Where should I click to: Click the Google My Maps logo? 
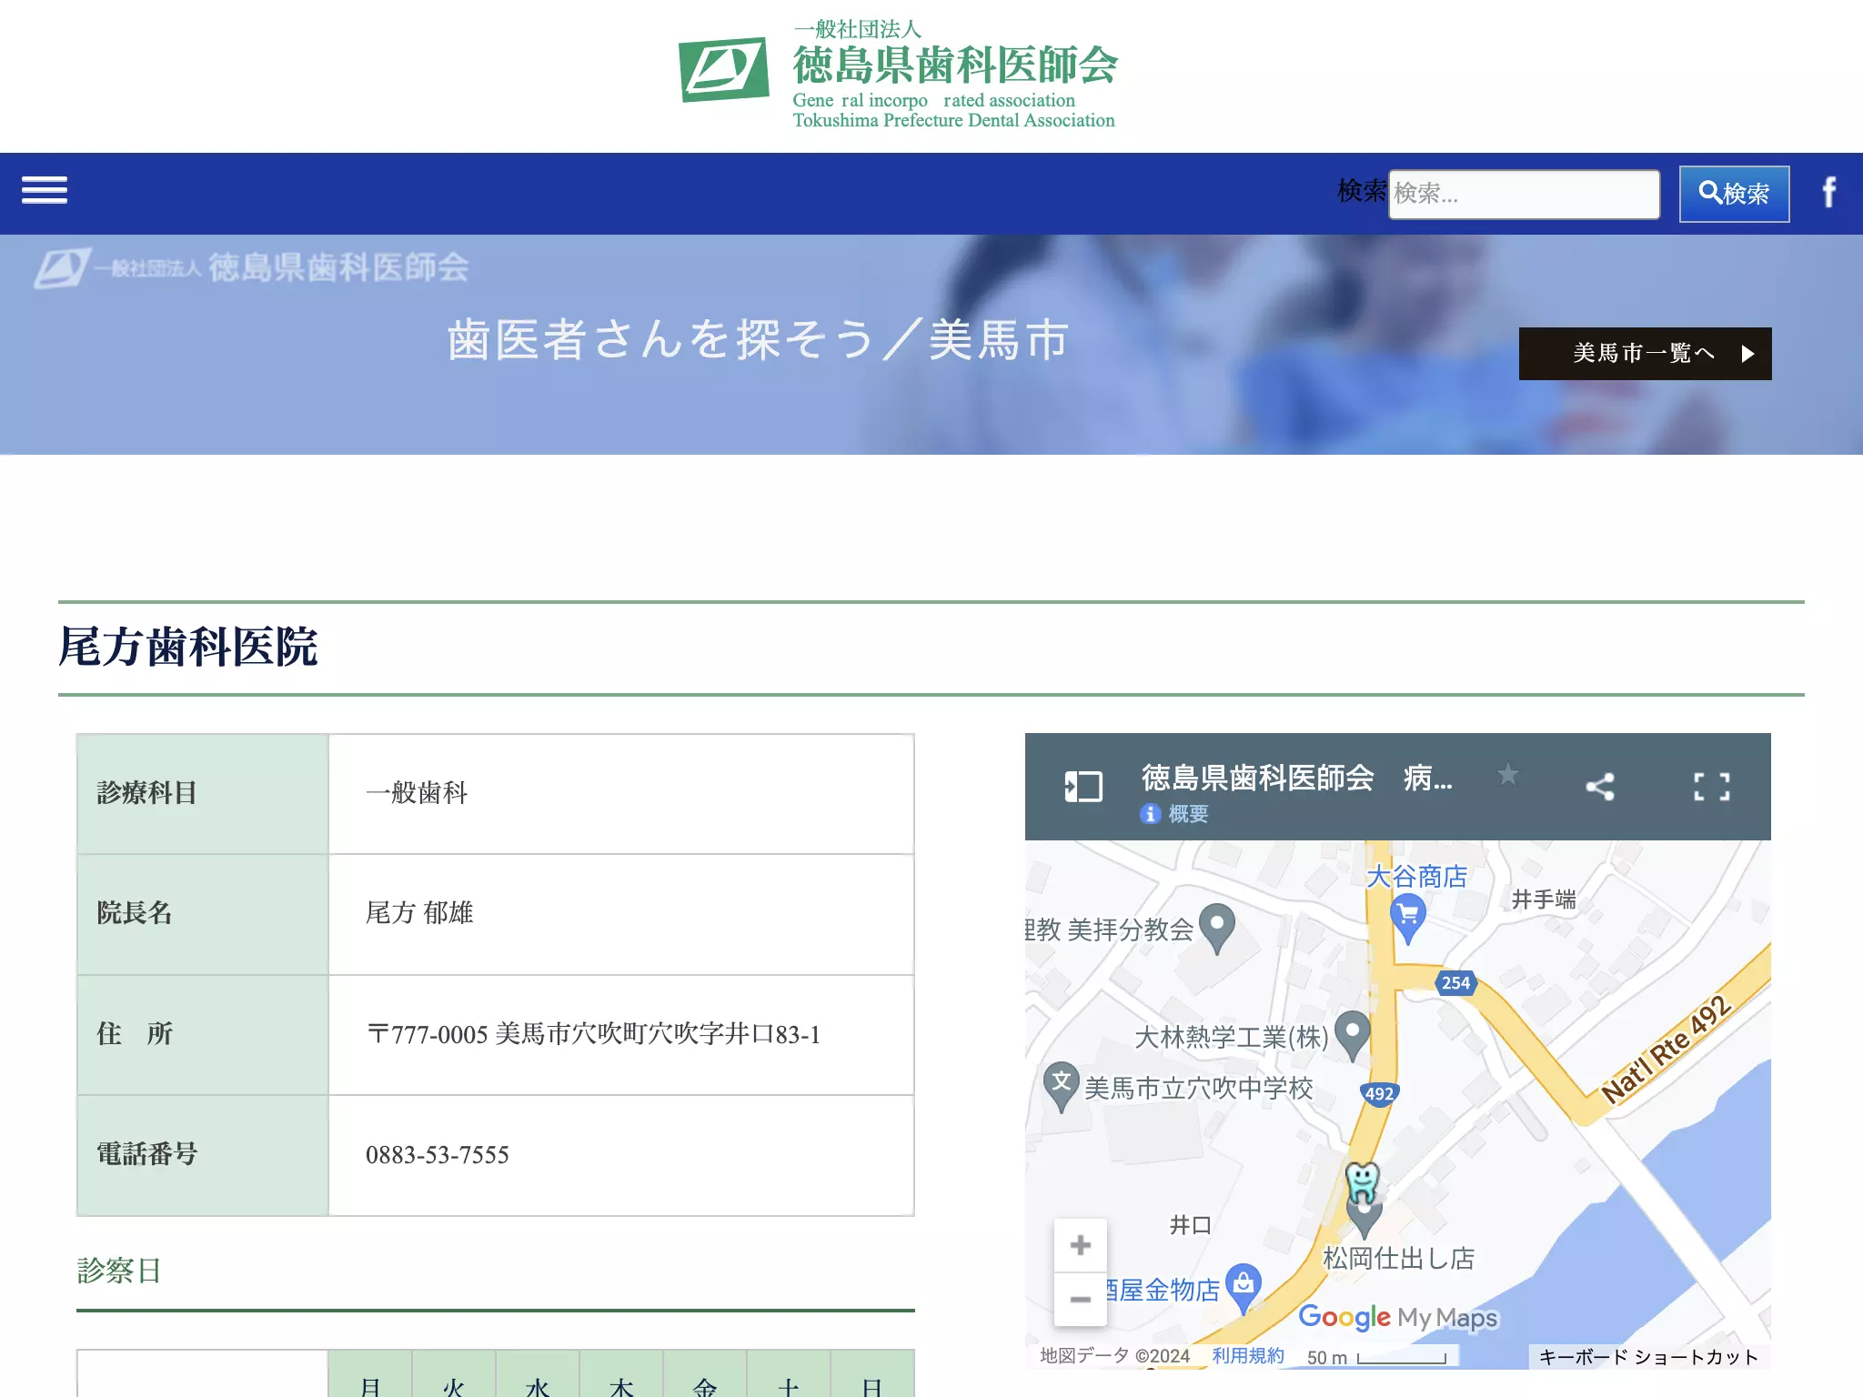pos(1398,1317)
